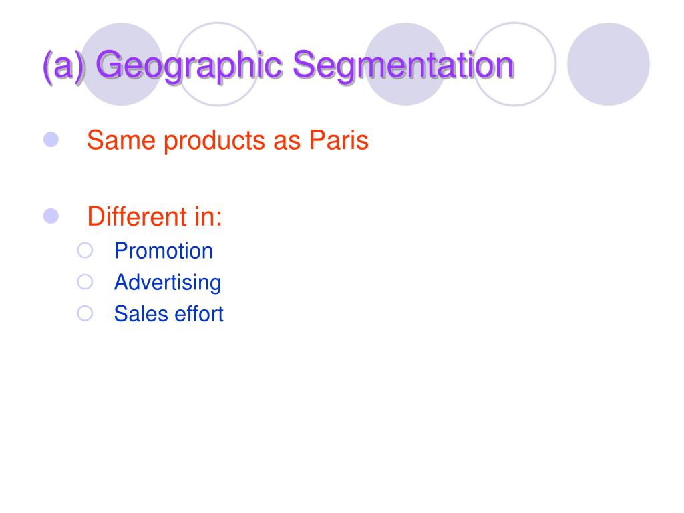This screenshot has width=684, height=513.
Task: Select the "Promotion" sub-bullet text
Action: [163, 251]
